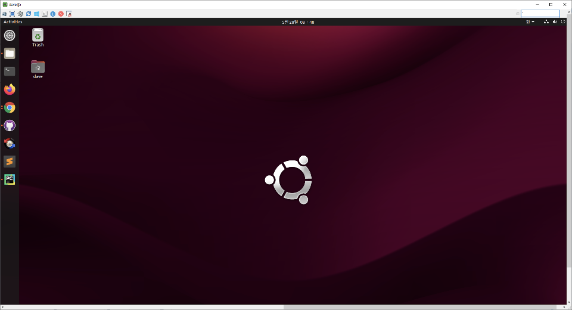This screenshot has height=310, width=572.
Task: Launch Files manager from the dock
Action: click(x=10, y=53)
